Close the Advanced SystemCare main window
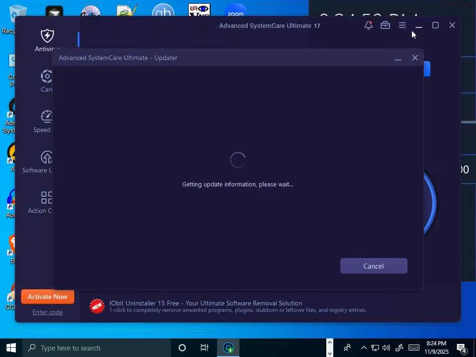 452,25
